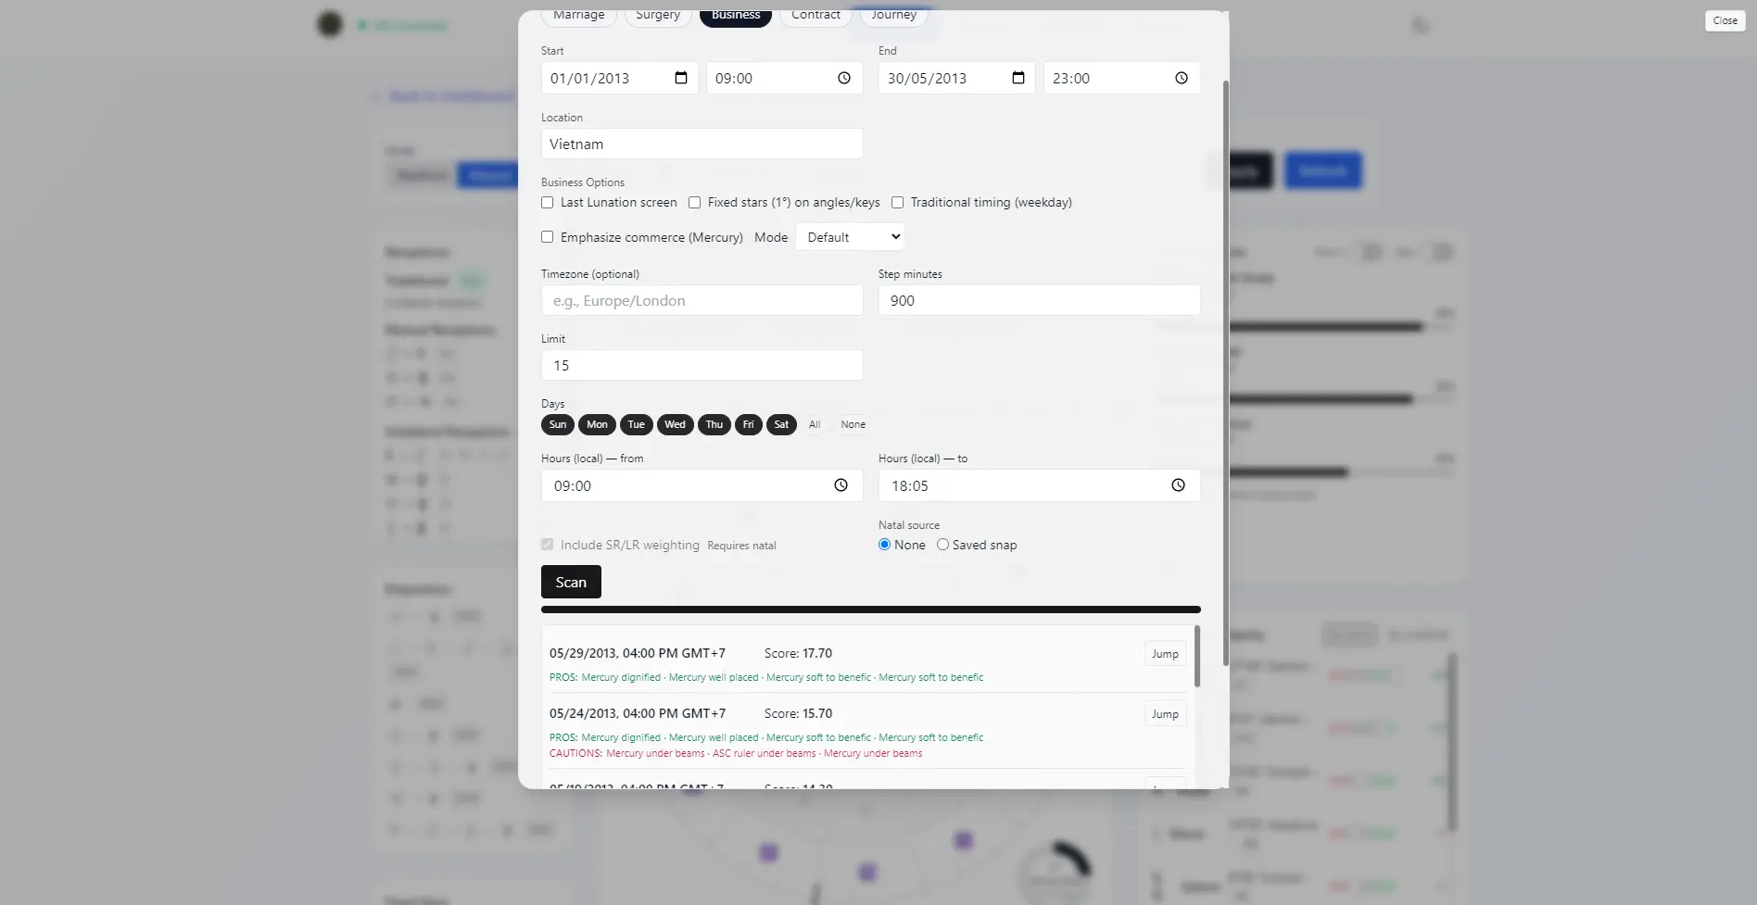Screen dimensions: 1757x905
Task: Open the End date calendar picker icon
Action: [x=1018, y=78]
